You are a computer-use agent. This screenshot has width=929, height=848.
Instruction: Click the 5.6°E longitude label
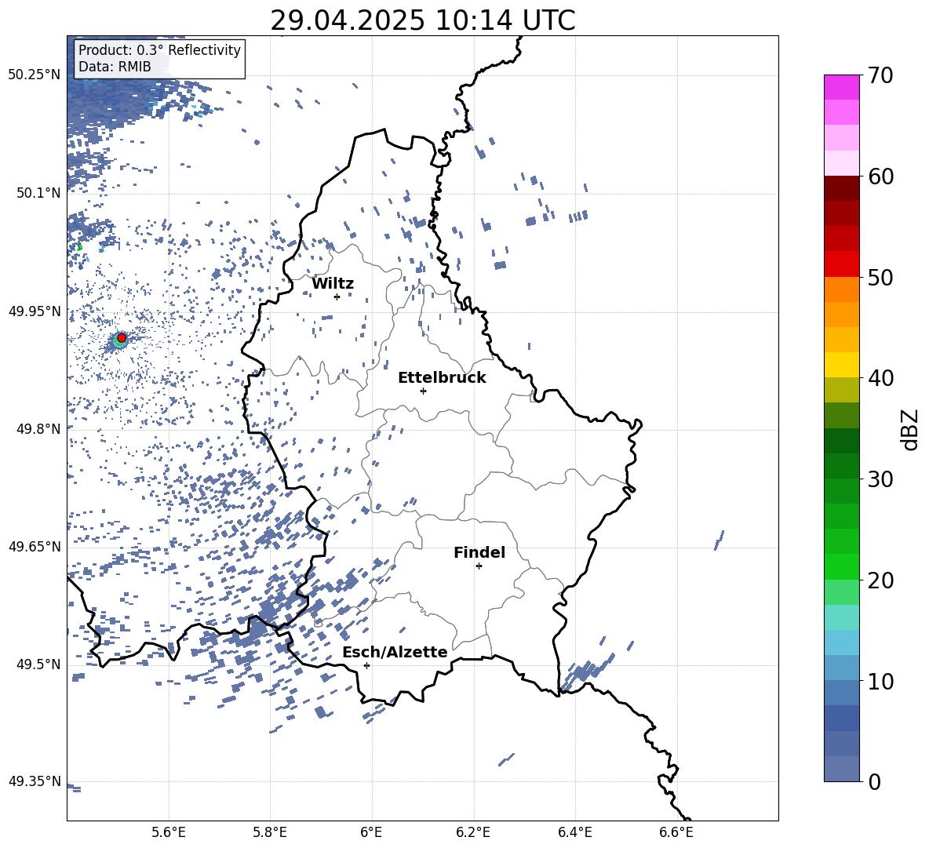pyautogui.click(x=169, y=832)
